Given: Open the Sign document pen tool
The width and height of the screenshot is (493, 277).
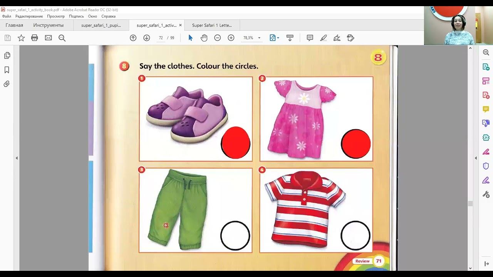Looking at the screenshot, I should 337,38.
